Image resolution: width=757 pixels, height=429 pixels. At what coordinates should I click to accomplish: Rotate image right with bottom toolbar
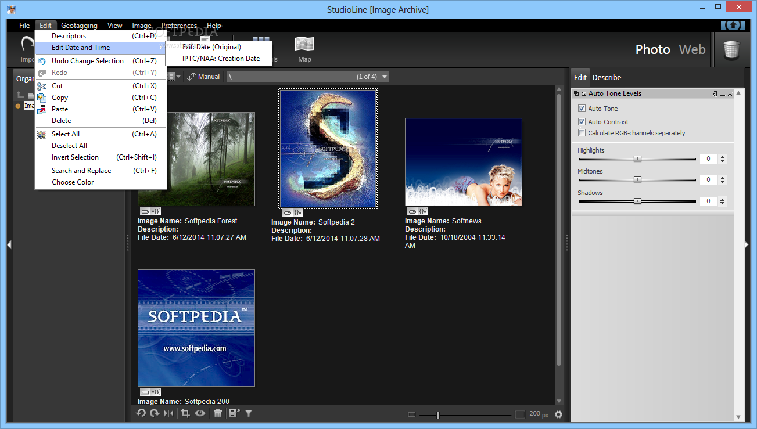click(155, 413)
